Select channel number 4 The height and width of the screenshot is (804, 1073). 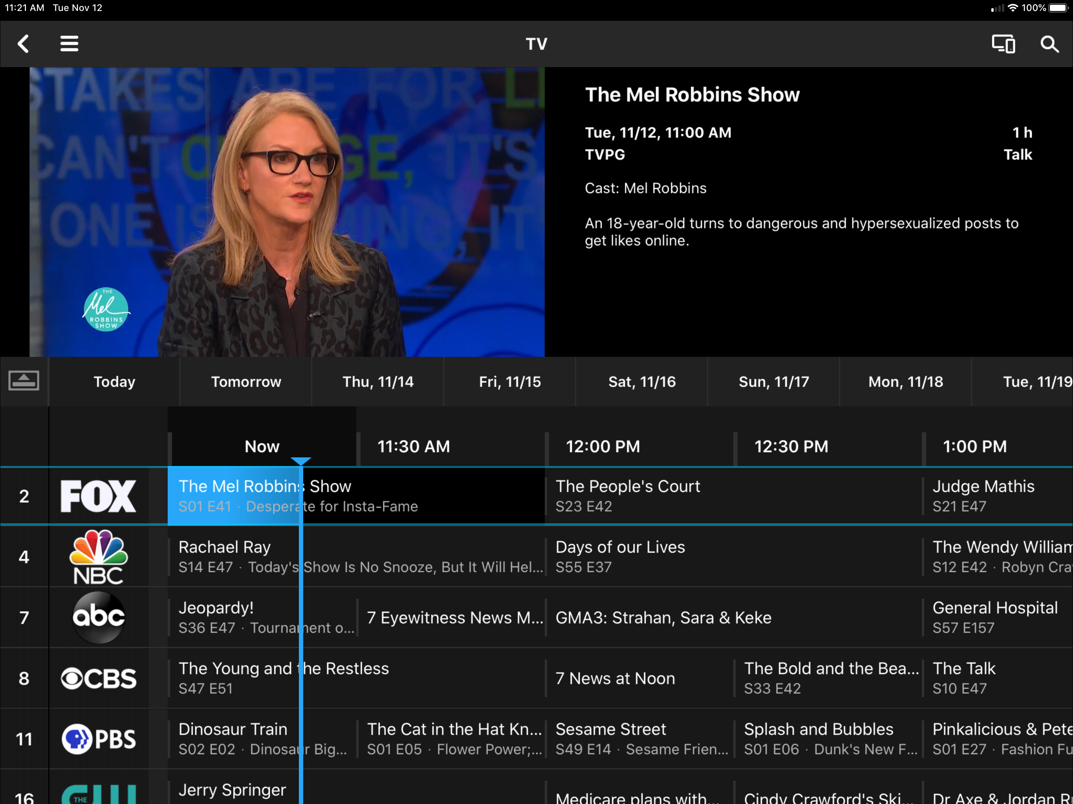pyautogui.click(x=24, y=557)
